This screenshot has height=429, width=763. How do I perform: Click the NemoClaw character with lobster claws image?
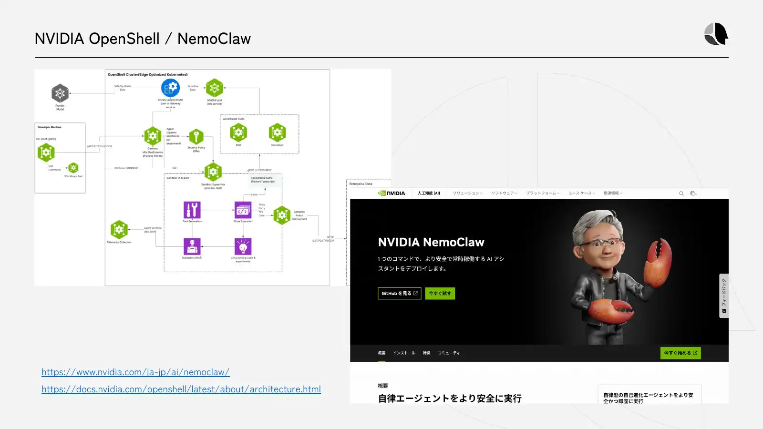(622, 276)
